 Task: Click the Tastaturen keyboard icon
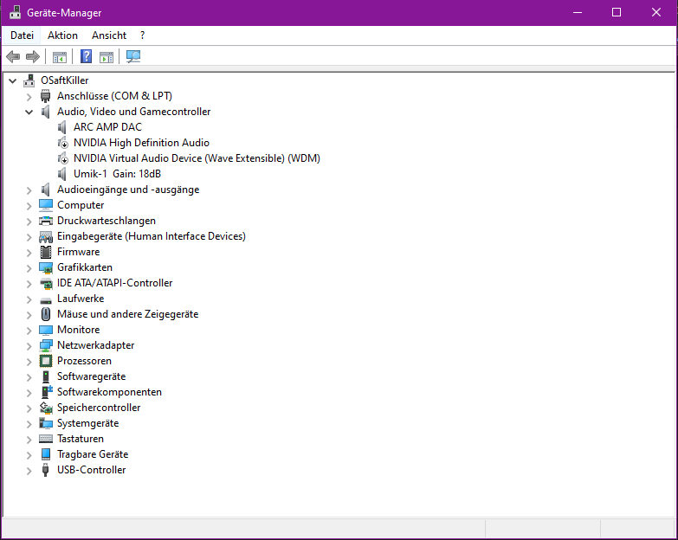coord(45,439)
